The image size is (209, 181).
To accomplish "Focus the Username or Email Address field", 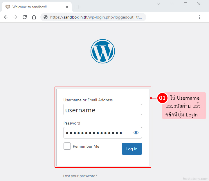I will pos(102,110).
